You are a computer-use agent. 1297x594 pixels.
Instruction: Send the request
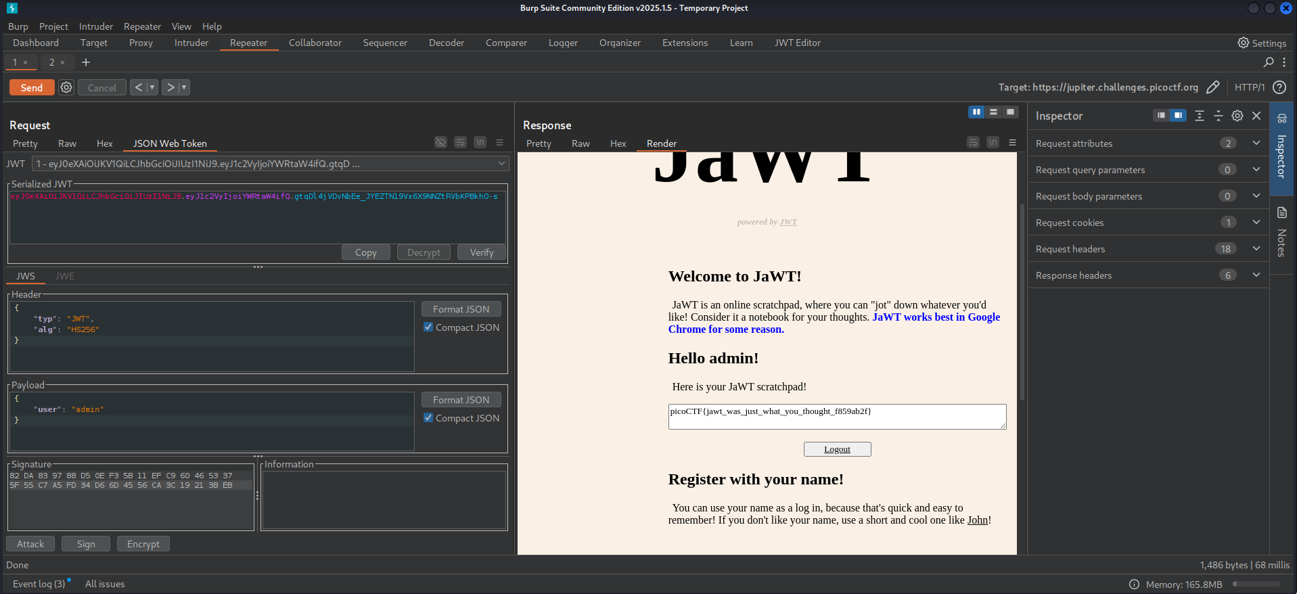[x=32, y=87]
